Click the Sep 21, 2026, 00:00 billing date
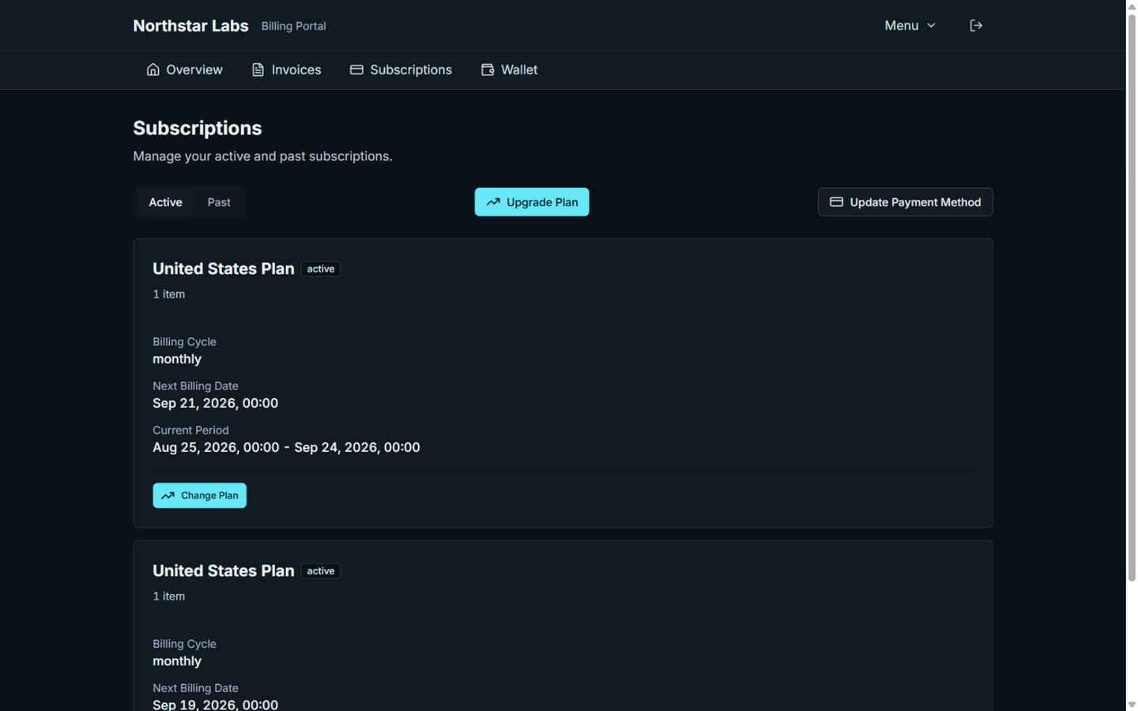This screenshot has height=711, width=1138. click(x=215, y=403)
